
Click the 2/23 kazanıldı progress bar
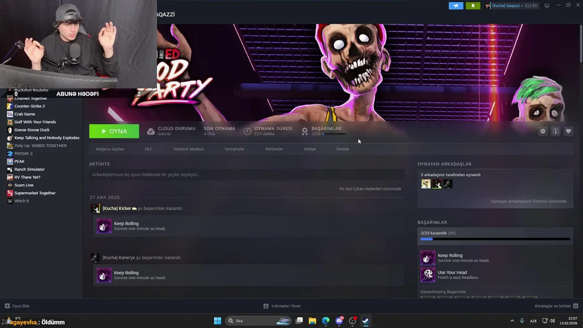pos(495,239)
